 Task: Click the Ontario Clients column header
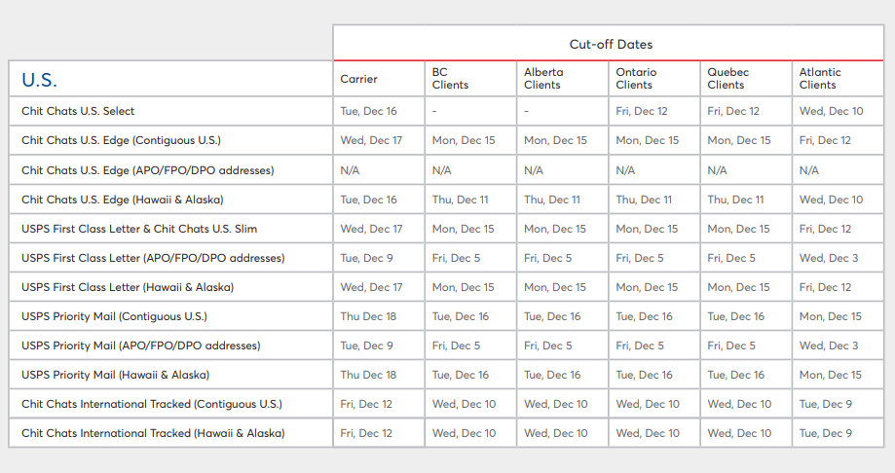[635, 79]
